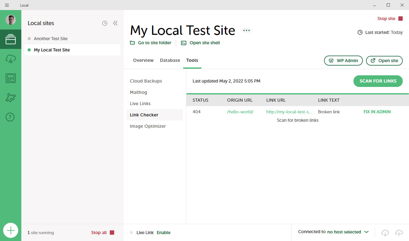The width and height of the screenshot is (409, 241).
Task: Click cloud push to host icon
Action: (399, 233)
